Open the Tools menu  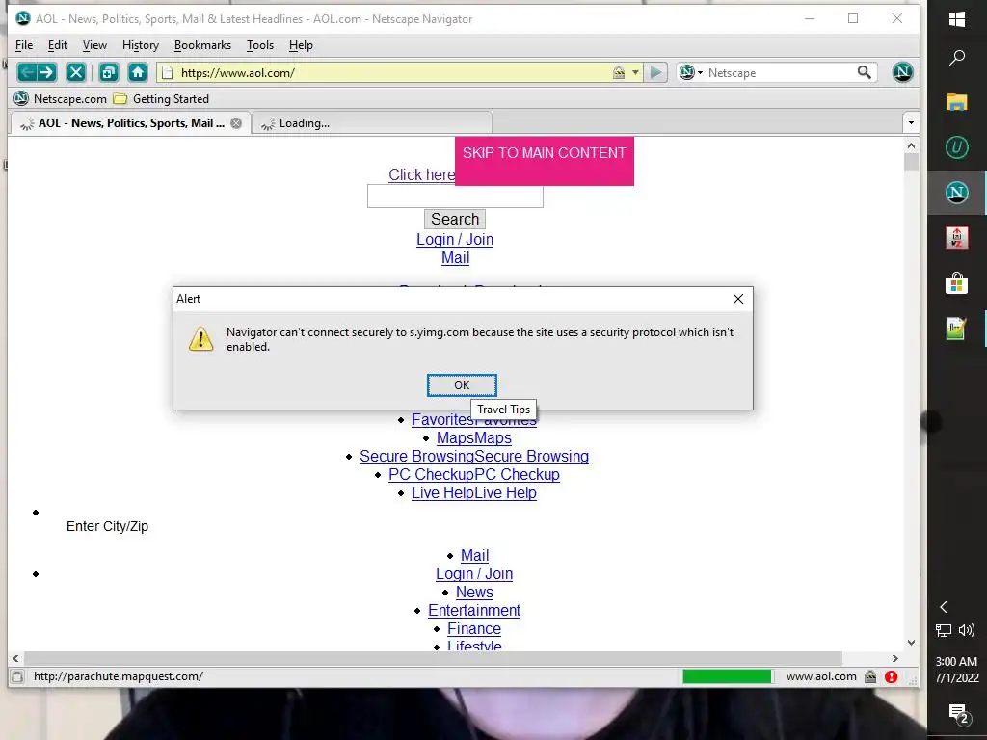pos(260,45)
